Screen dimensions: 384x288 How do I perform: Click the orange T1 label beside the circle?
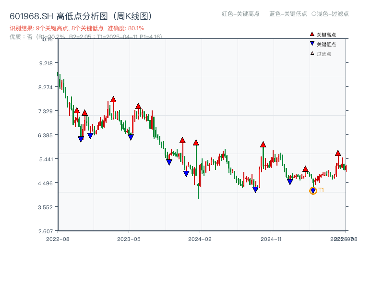[x=321, y=190]
